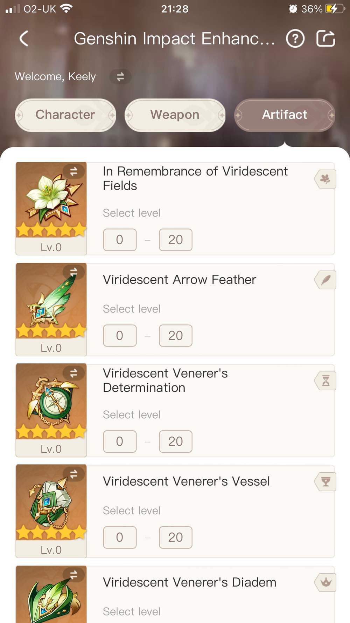Swap the Viridescent Fields flower artifact
Image resolution: width=350 pixels, height=623 pixels.
click(x=73, y=171)
